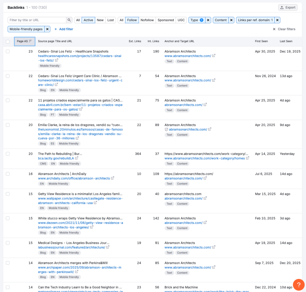Click Clear filters link
Viewport: 306px width, 292px height.
(x=284, y=29)
